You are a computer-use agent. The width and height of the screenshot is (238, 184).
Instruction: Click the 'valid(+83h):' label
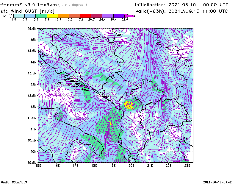pos(151,11)
